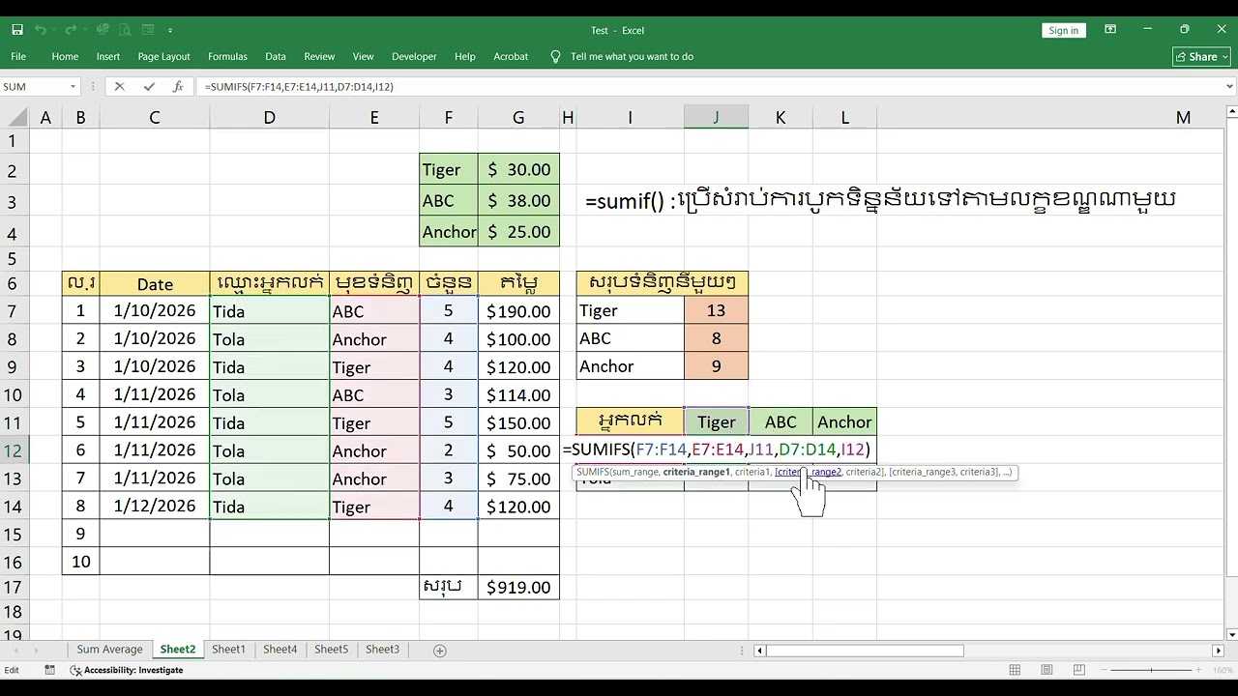The image size is (1238, 696).
Task: Click horizontal scrollbar right arrow
Action: click(1219, 651)
